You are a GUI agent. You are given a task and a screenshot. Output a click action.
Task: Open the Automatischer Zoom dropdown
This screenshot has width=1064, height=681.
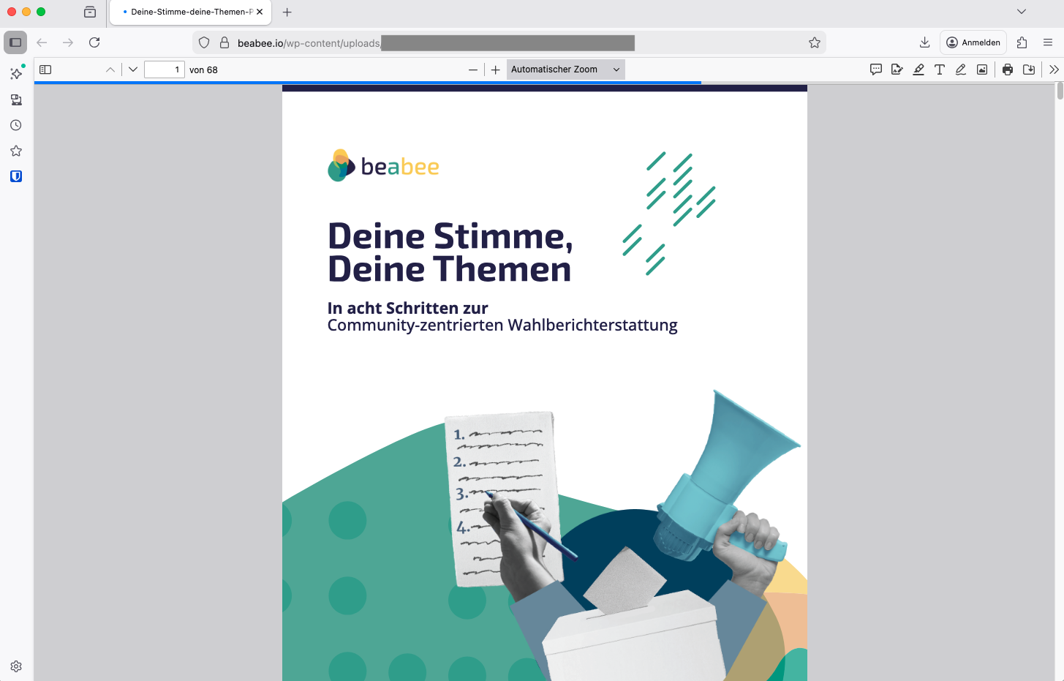565,69
